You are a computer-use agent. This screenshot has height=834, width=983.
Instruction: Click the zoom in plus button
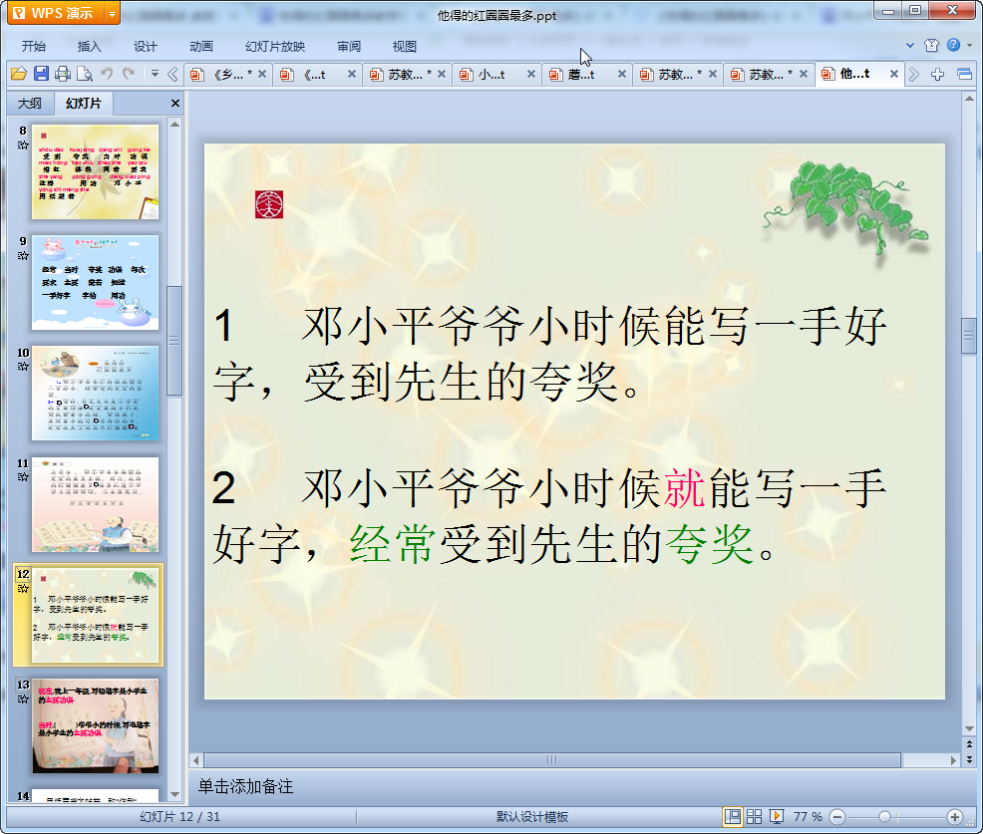point(955,816)
